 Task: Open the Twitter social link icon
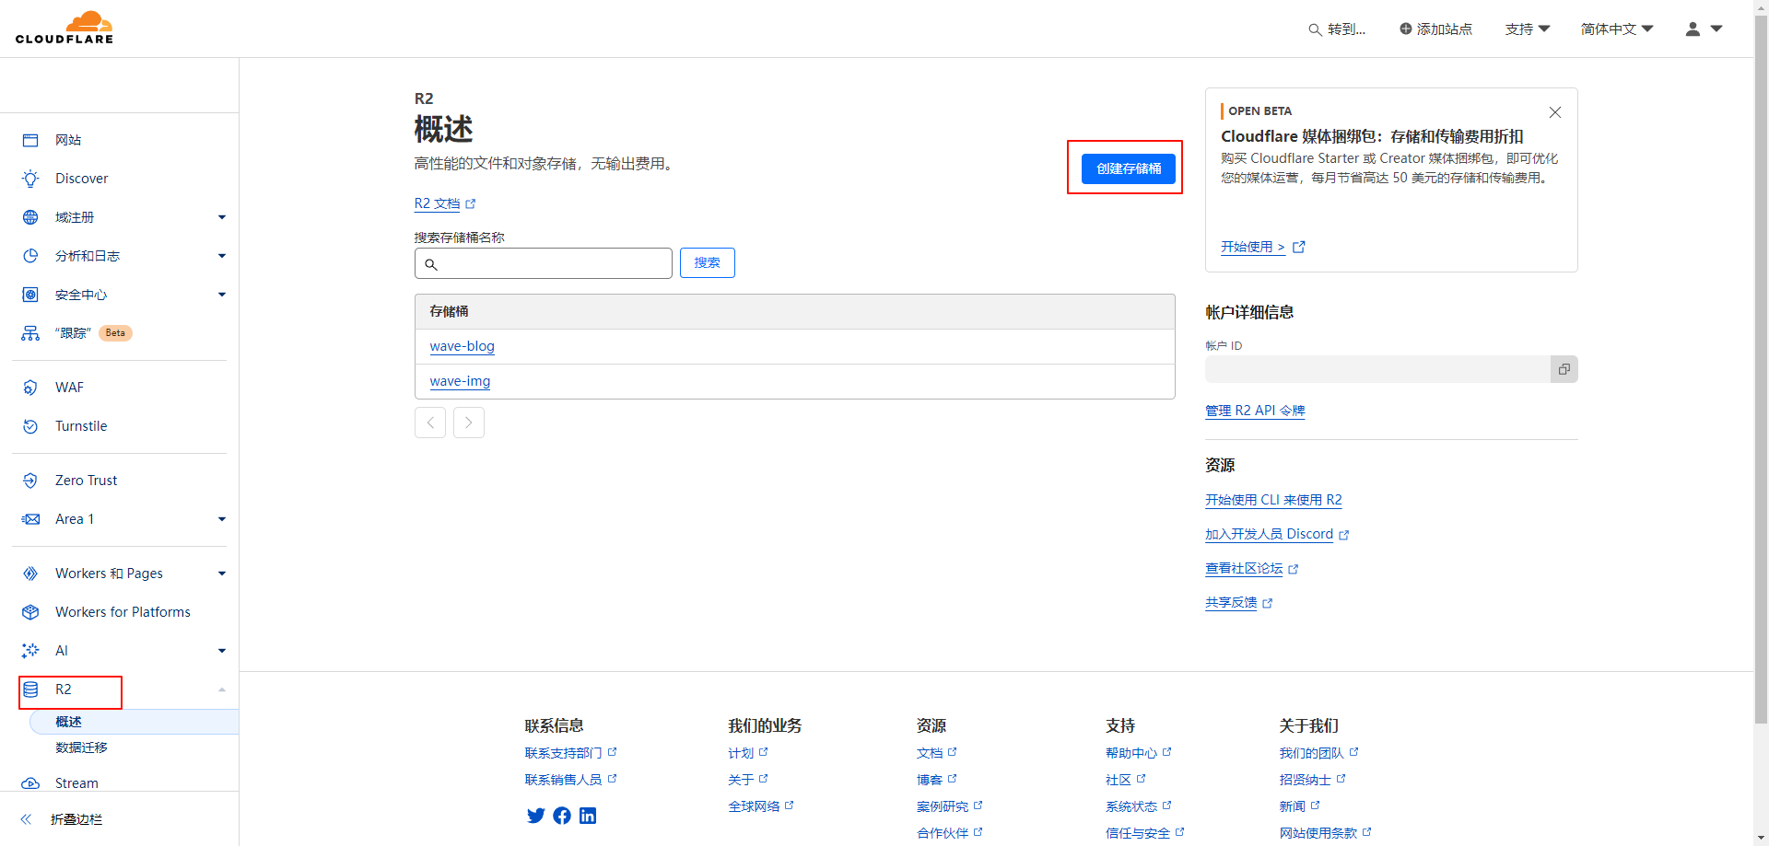point(535,816)
